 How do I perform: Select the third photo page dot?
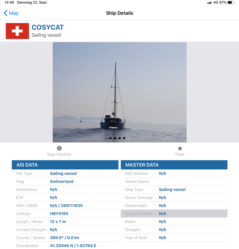click(120, 138)
